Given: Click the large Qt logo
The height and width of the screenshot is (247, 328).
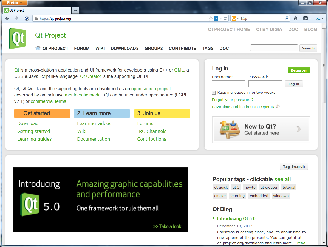Looking at the screenshot, I should (x=18, y=38).
